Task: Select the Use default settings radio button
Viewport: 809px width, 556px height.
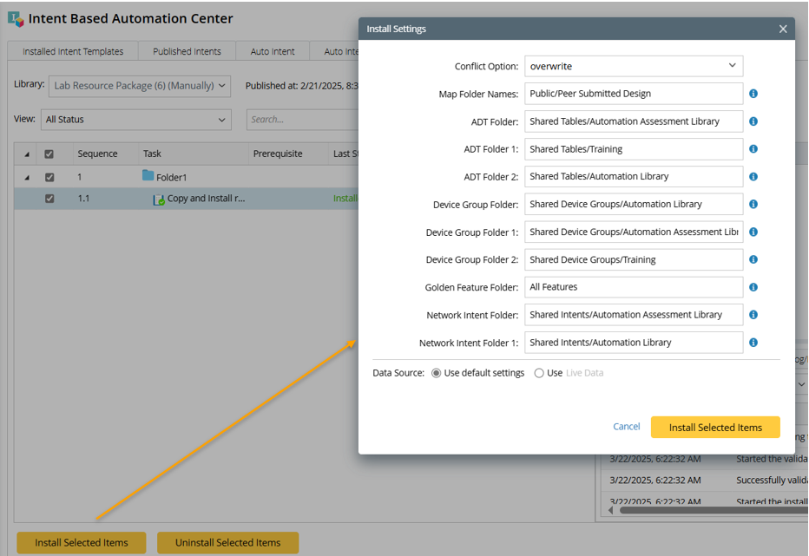Action: (x=437, y=373)
